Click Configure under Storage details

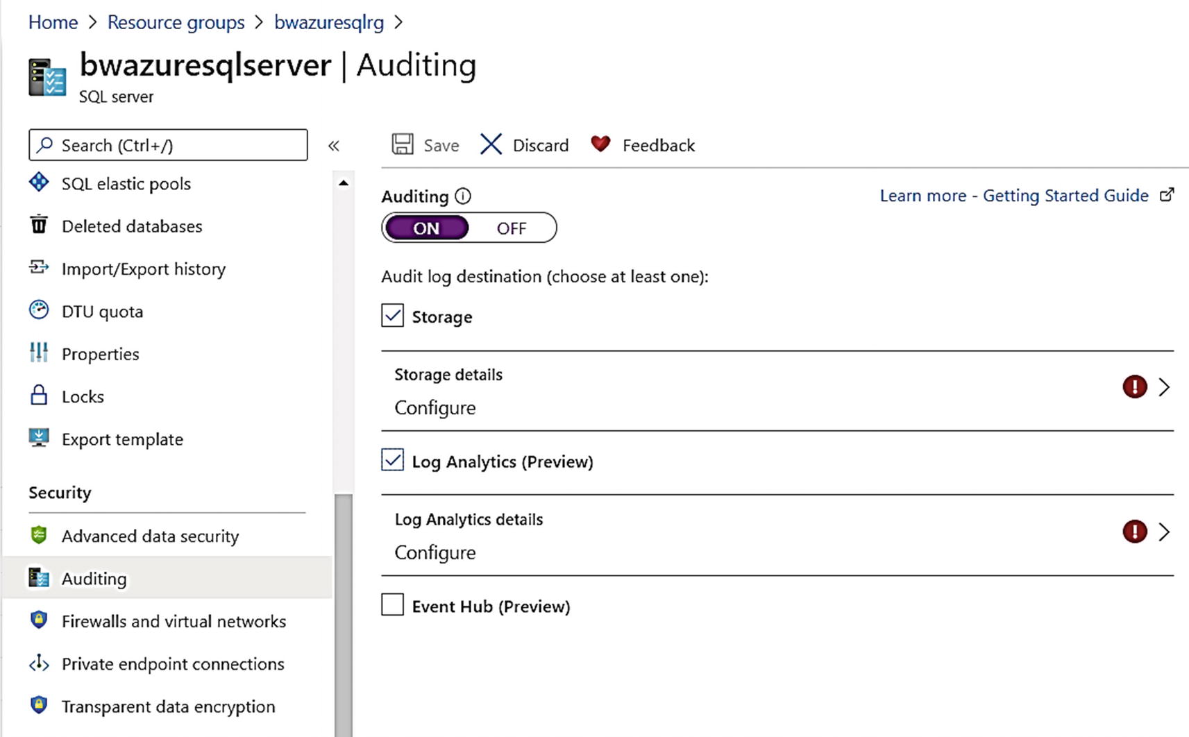tap(435, 407)
